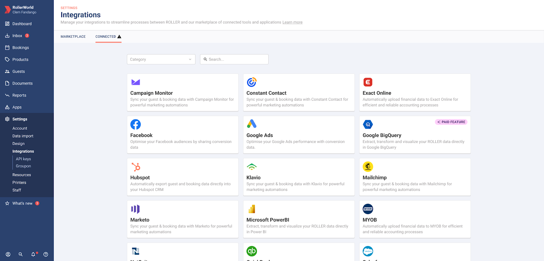Viewport: 544px width, 261px height.
Task: Select the Connected tab
Action: [108, 36]
